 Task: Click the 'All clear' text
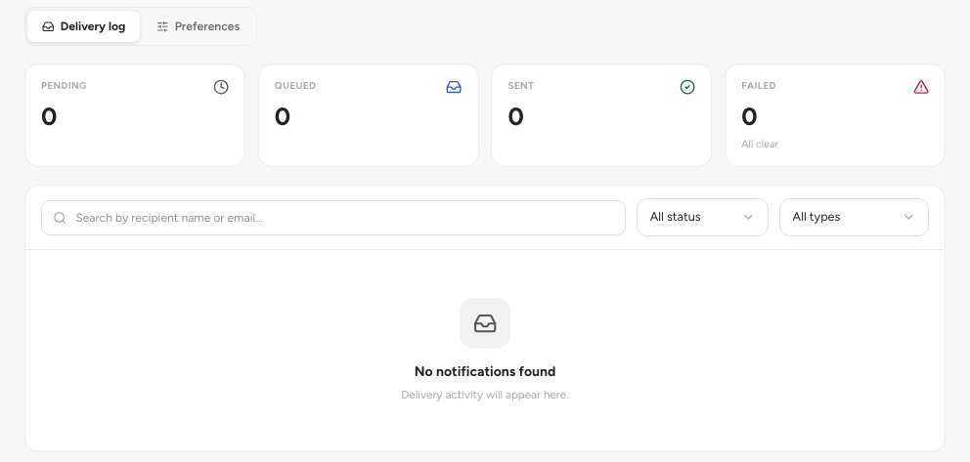coord(760,144)
